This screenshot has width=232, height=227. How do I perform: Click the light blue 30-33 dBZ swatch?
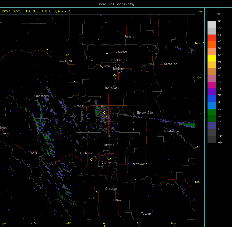point(212,105)
